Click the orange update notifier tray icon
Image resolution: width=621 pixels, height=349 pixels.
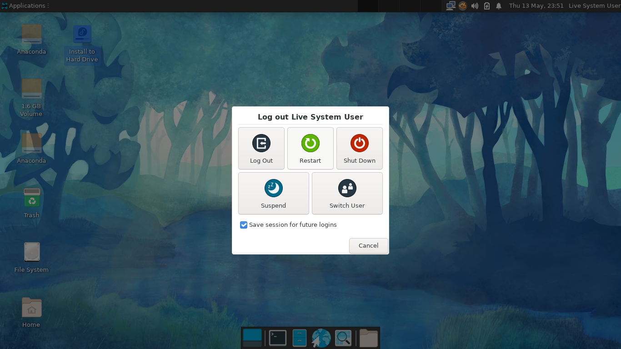click(463, 6)
